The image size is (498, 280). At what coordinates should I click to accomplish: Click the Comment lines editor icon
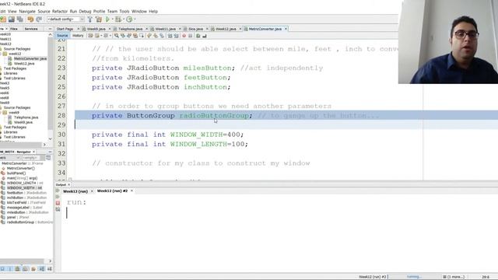tap(198, 36)
